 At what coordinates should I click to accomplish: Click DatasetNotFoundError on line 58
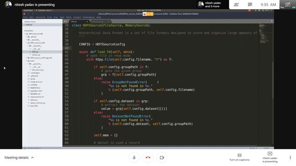(130, 116)
